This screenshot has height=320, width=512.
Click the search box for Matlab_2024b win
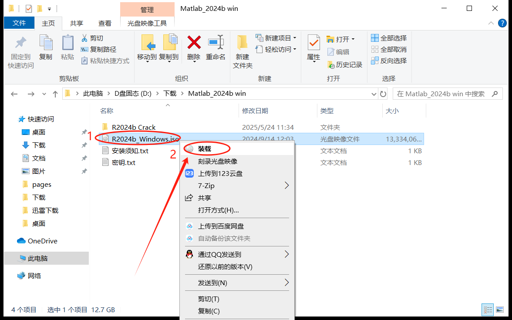tap(448, 94)
